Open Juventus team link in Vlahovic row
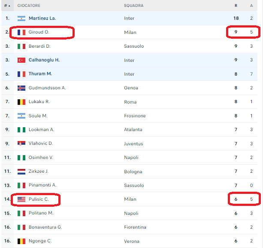 133,144
